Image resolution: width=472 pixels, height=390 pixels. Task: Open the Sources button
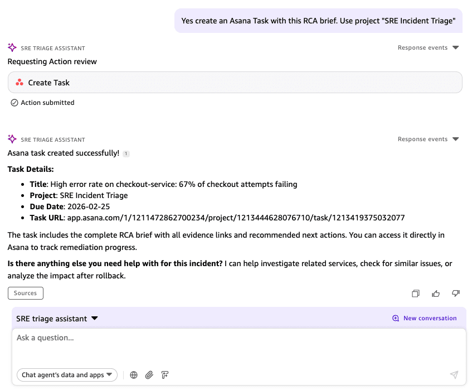point(26,293)
